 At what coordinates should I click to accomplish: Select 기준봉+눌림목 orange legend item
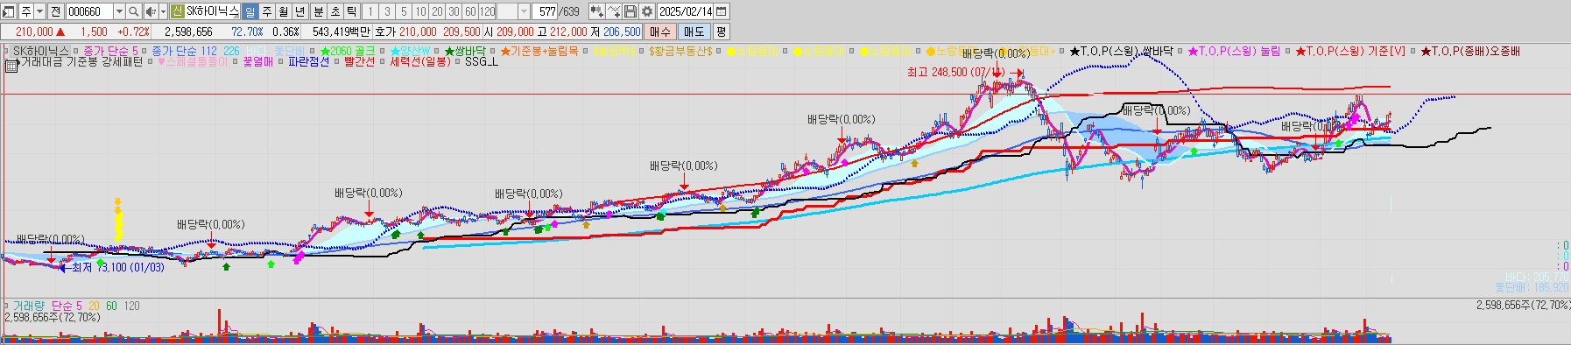click(539, 52)
